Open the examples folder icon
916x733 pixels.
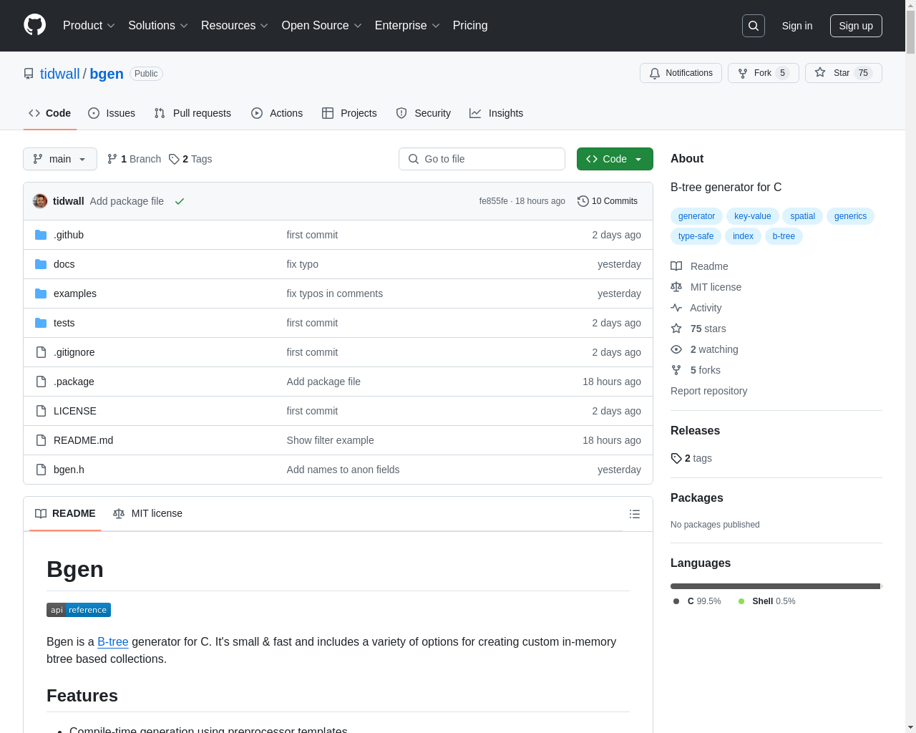point(41,293)
